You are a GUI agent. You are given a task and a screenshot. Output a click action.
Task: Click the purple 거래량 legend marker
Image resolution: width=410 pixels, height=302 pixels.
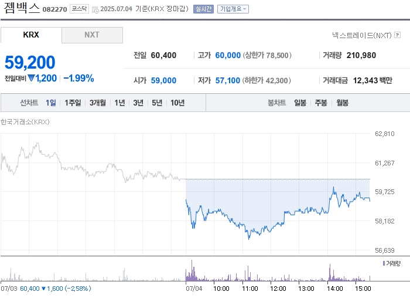tap(384, 263)
